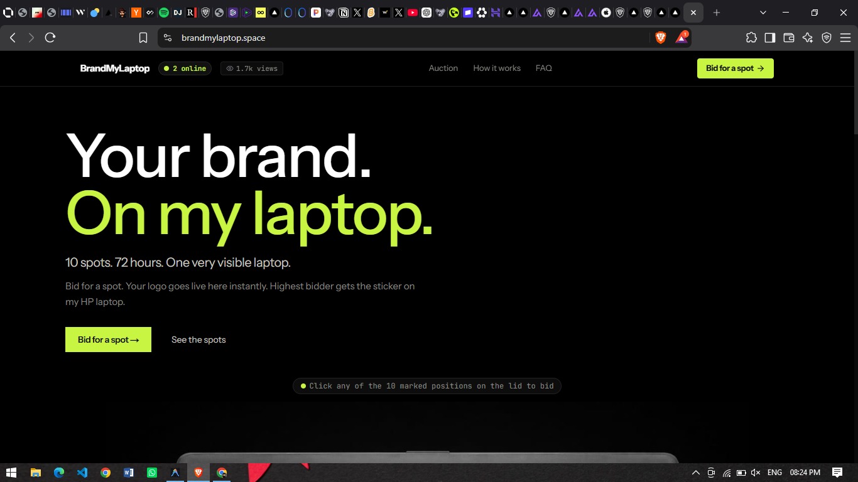Click the 2 online status badge

(x=185, y=68)
